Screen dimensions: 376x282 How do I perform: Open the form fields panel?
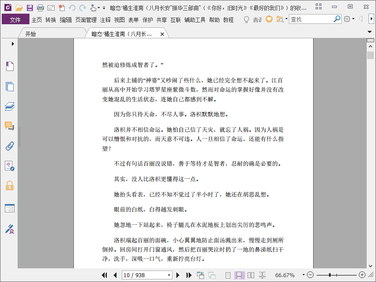pyautogui.click(x=10, y=208)
